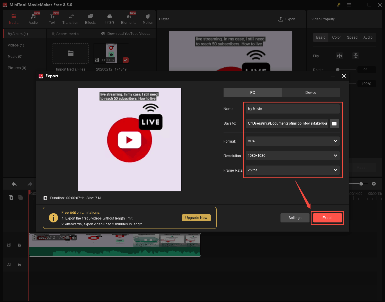Image resolution: width=385 pixels, height=302 pixels.
Task: Open the Transition panel icon
Action: [70, 18]
